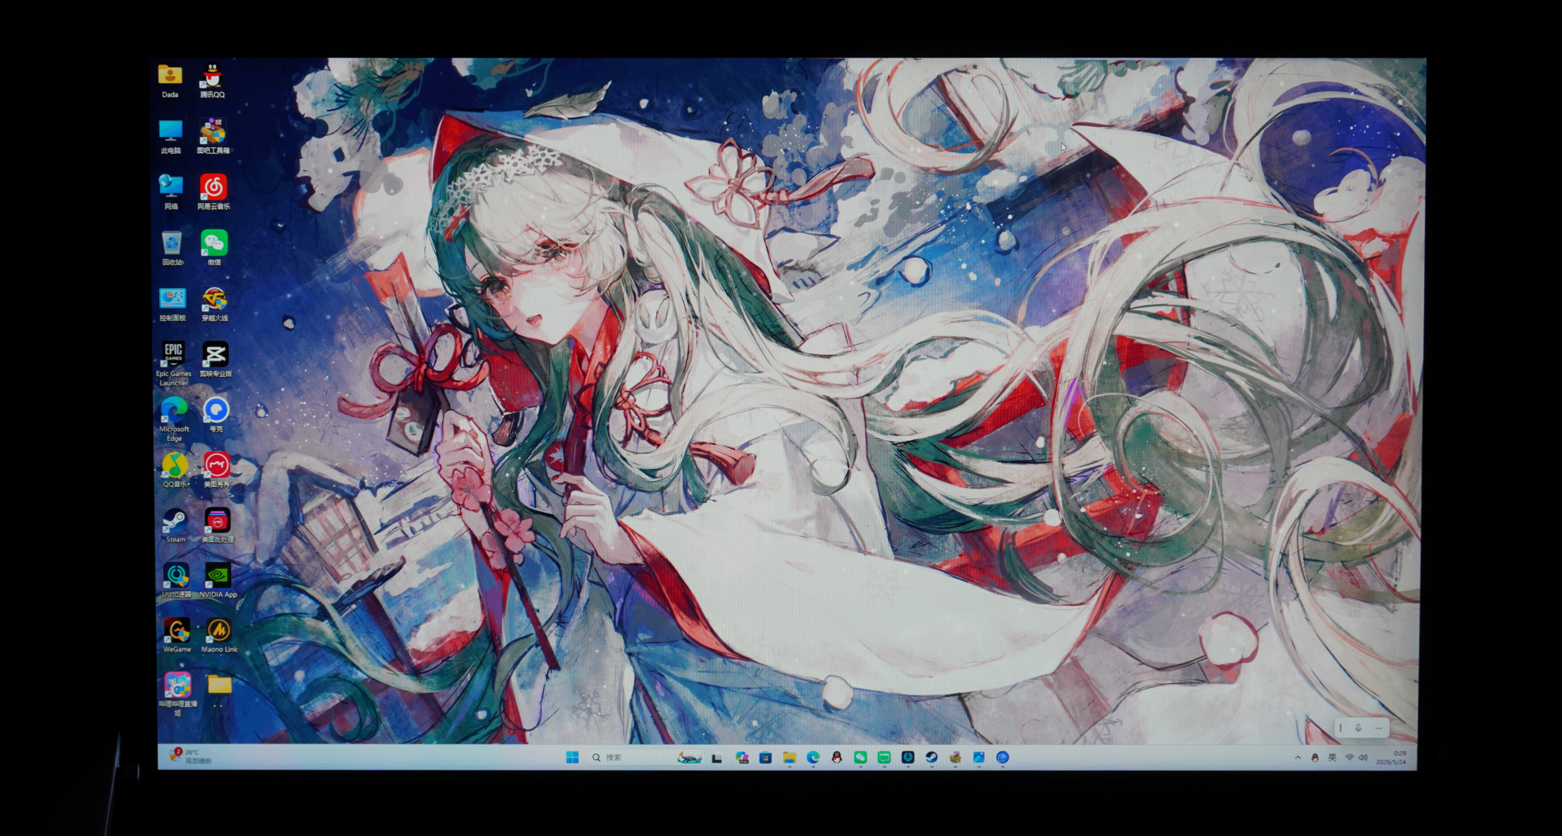
Task: Launch 剪映专业版 from the desktop
Action: pyautogui.click(x=216, y=359)
